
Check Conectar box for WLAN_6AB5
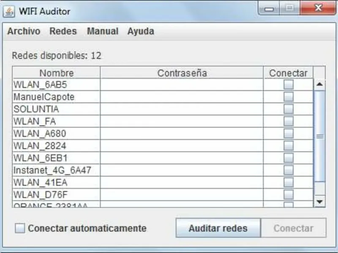pos(289,85)
